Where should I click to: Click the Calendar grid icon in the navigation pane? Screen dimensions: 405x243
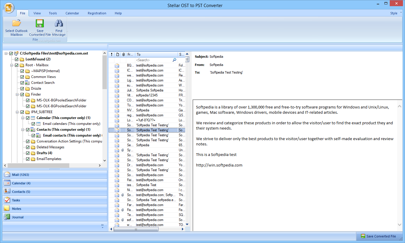(x=7, y=183)
